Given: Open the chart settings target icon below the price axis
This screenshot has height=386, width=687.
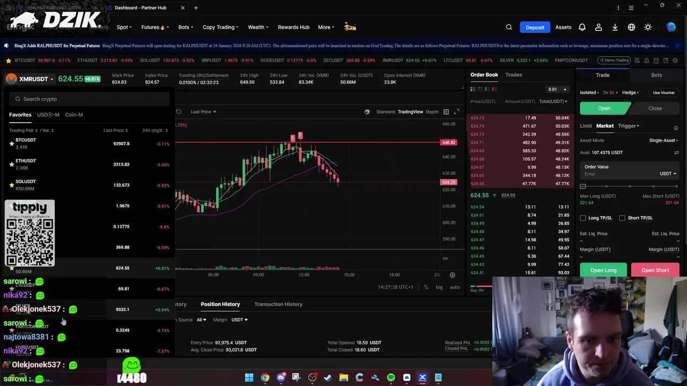Looking at the screenshot, I should (452, 275).
